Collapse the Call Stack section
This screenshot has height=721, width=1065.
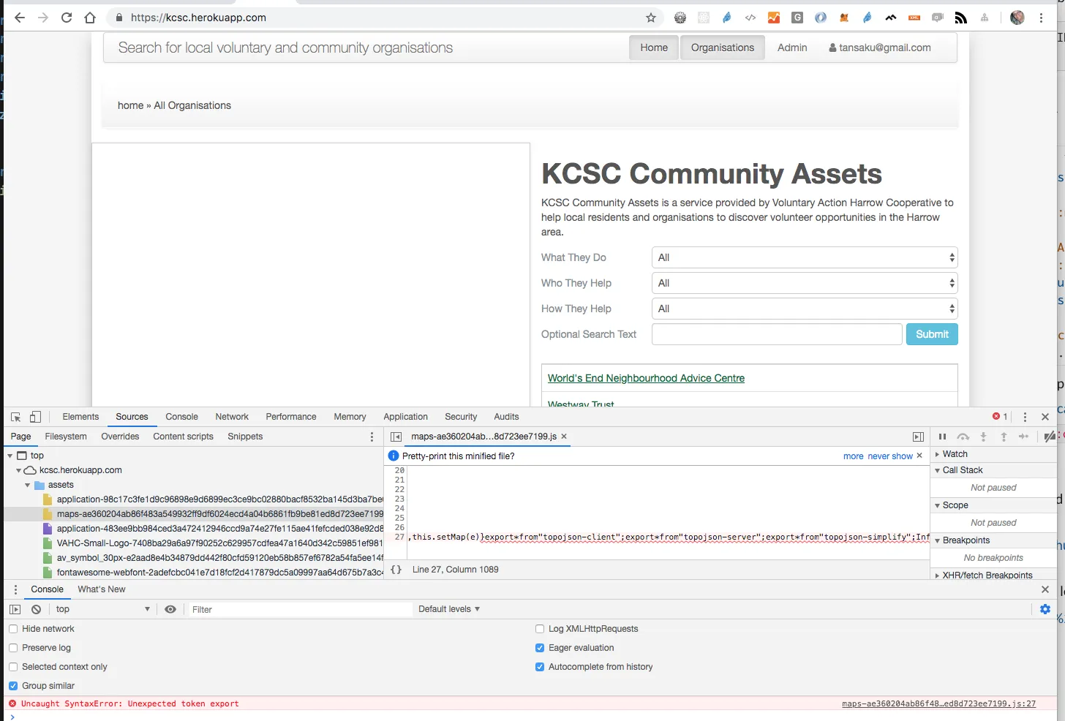coord(938,470)
